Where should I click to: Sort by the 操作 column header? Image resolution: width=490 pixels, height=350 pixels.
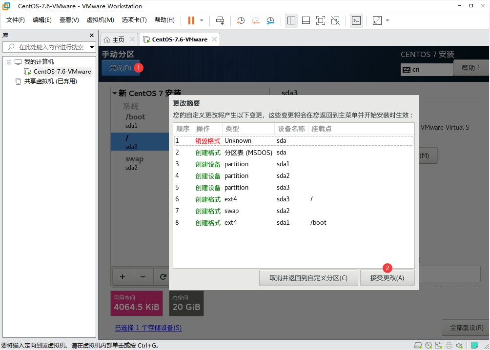coord(207,129)
